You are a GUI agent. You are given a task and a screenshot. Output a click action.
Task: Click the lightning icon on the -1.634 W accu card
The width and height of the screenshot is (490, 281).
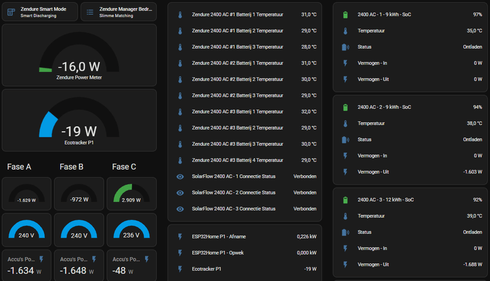pyautogui.click(x=41, y=259)
